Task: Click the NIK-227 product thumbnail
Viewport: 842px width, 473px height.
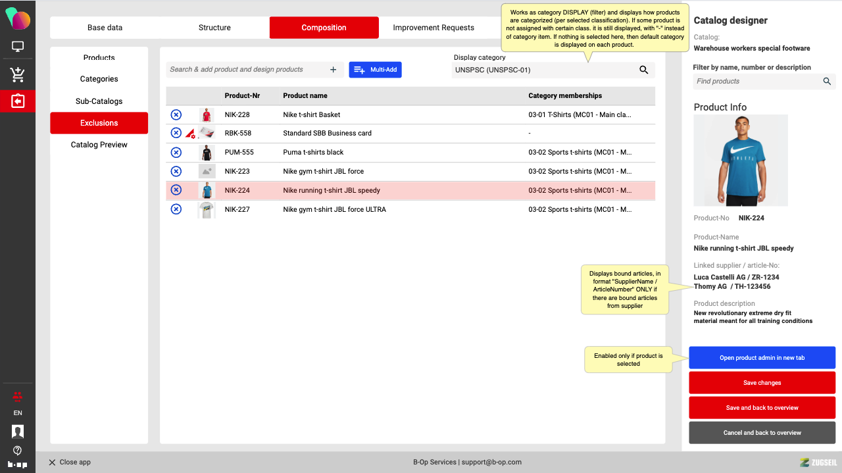Action: (207, 210)
